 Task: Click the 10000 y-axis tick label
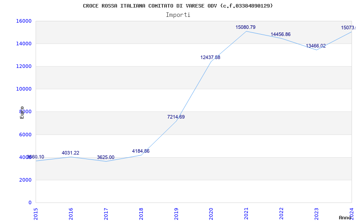click(x=24, y=89)
